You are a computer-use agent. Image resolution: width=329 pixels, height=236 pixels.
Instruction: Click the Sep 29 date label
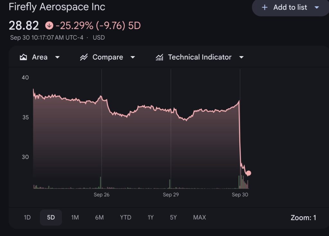pyautogui.click(x=171, y=195)
